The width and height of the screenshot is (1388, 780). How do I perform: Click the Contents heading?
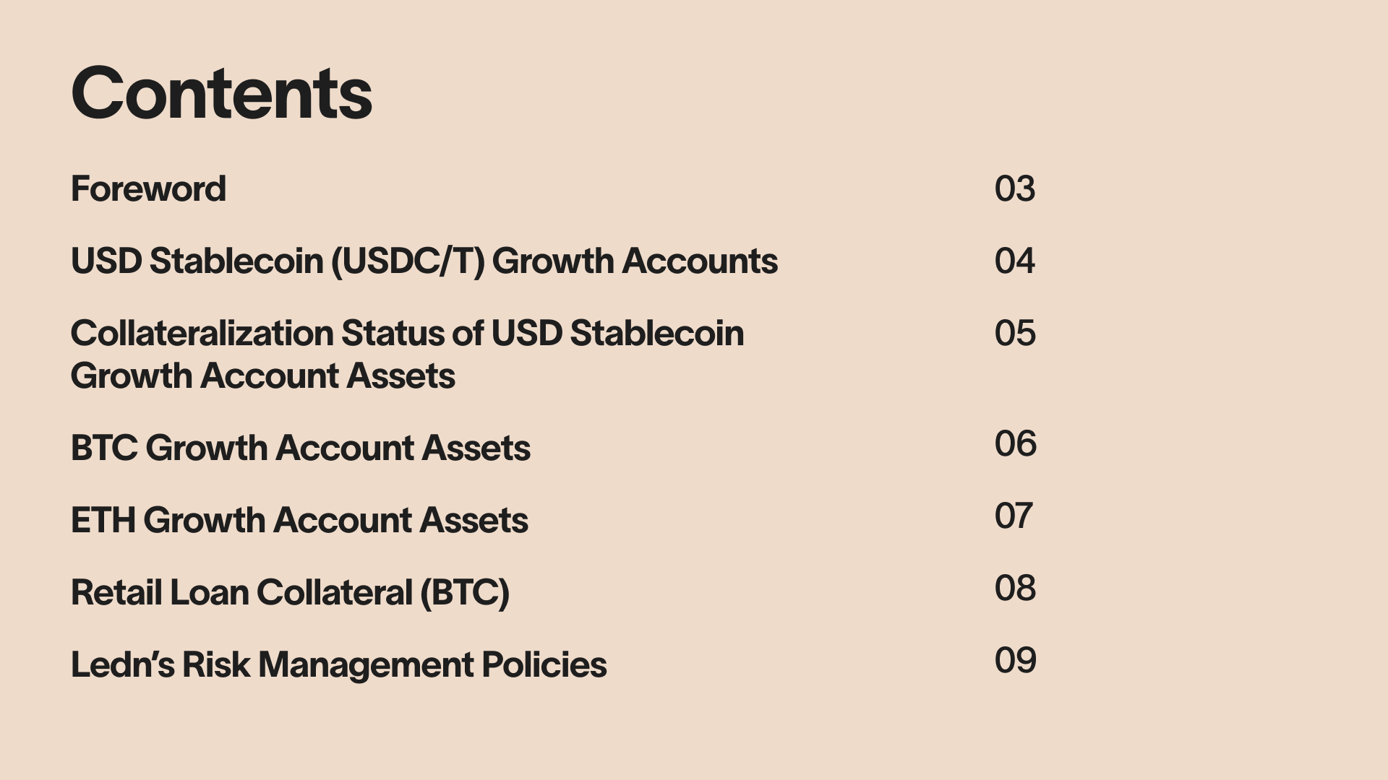click(x=221, y=93)
